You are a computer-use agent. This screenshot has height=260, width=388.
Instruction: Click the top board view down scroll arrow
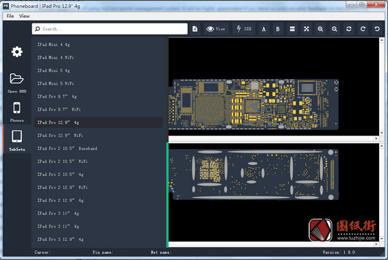pyautogui.click(x=382, y=133)
